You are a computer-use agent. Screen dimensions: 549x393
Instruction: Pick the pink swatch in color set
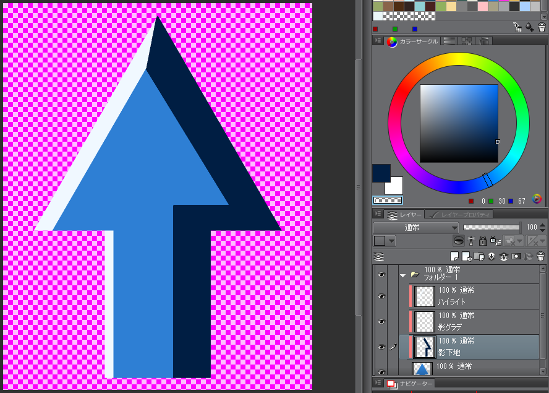(483, 6)
